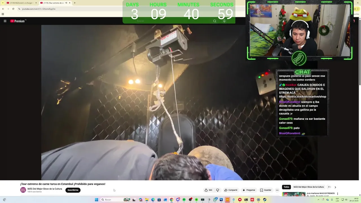Viewport: 361px width, 203px height.
Task: Open the Los mariscos MAS EXTREMOS thumbnail
Action: point(294,194)
